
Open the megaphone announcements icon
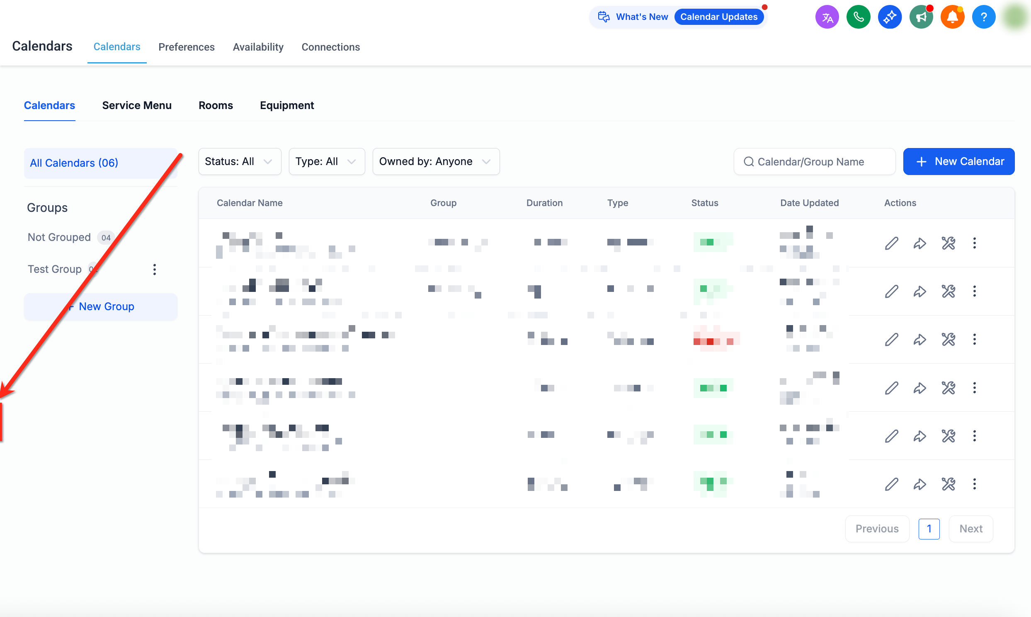(921, 17)
